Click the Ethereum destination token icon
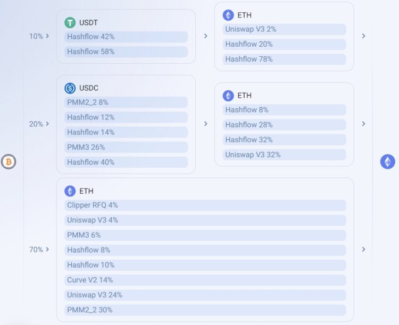Image resolution: width=399 pixels, height=325 pixels. pos(388,162)
